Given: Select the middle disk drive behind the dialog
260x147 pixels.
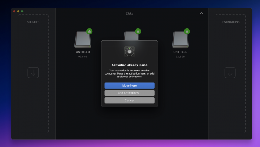Looking at the screenshot, I should tap(131, 36).
